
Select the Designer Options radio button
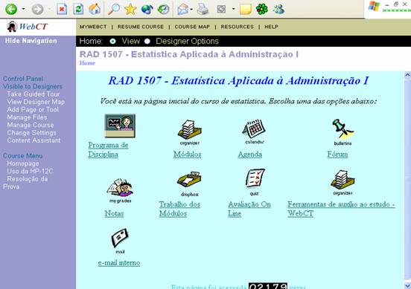[147, 42]
